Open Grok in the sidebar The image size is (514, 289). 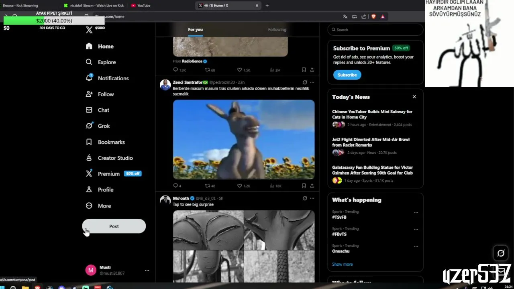click(x=98, y=126)
